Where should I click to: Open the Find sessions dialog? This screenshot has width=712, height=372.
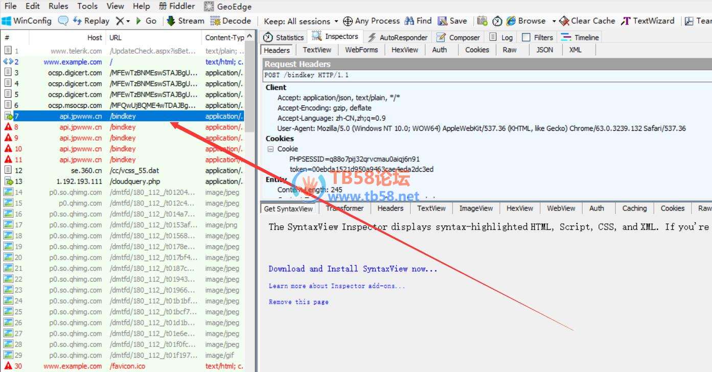(x=418, y=21)
